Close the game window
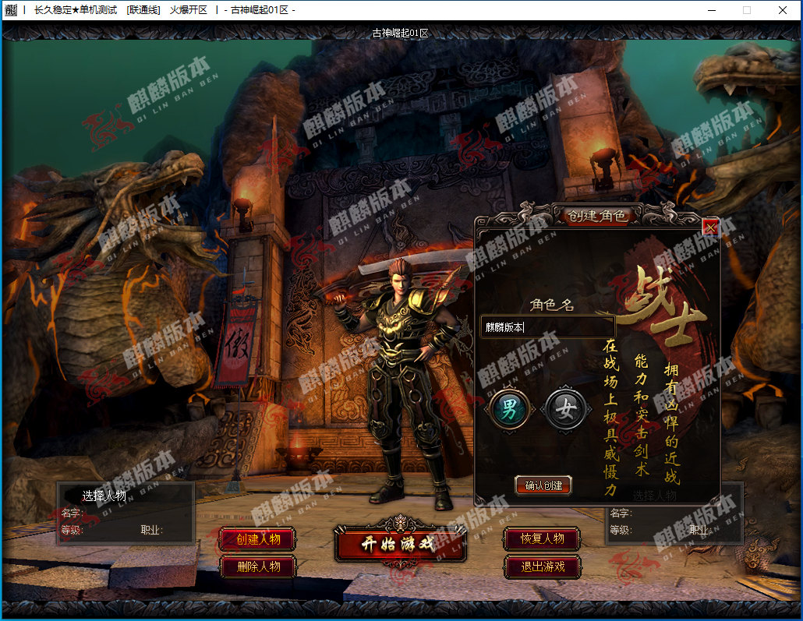Viewport: 803px width, 621px height. tap(783, 10)
